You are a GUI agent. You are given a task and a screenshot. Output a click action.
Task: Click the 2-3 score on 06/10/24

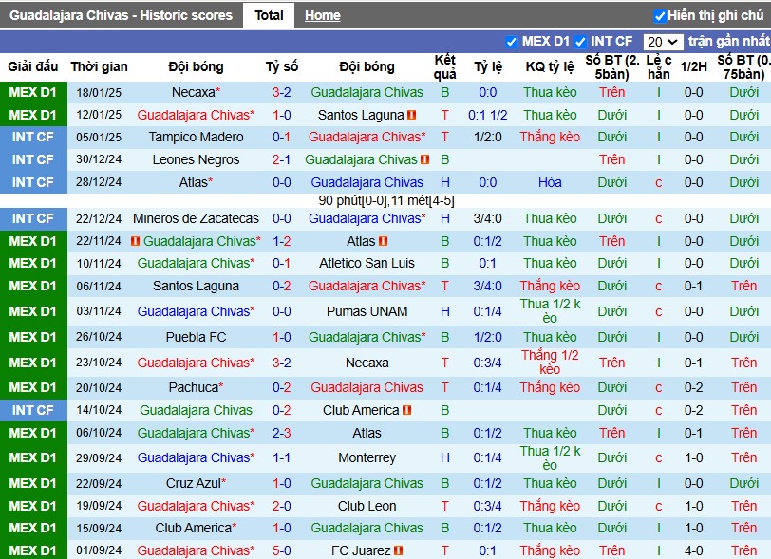point(282,433)
